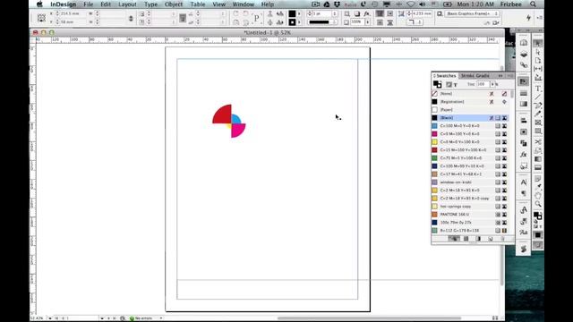Click the No errors preflight status
This screenshot has width=573, height=322.
point(143,318)
